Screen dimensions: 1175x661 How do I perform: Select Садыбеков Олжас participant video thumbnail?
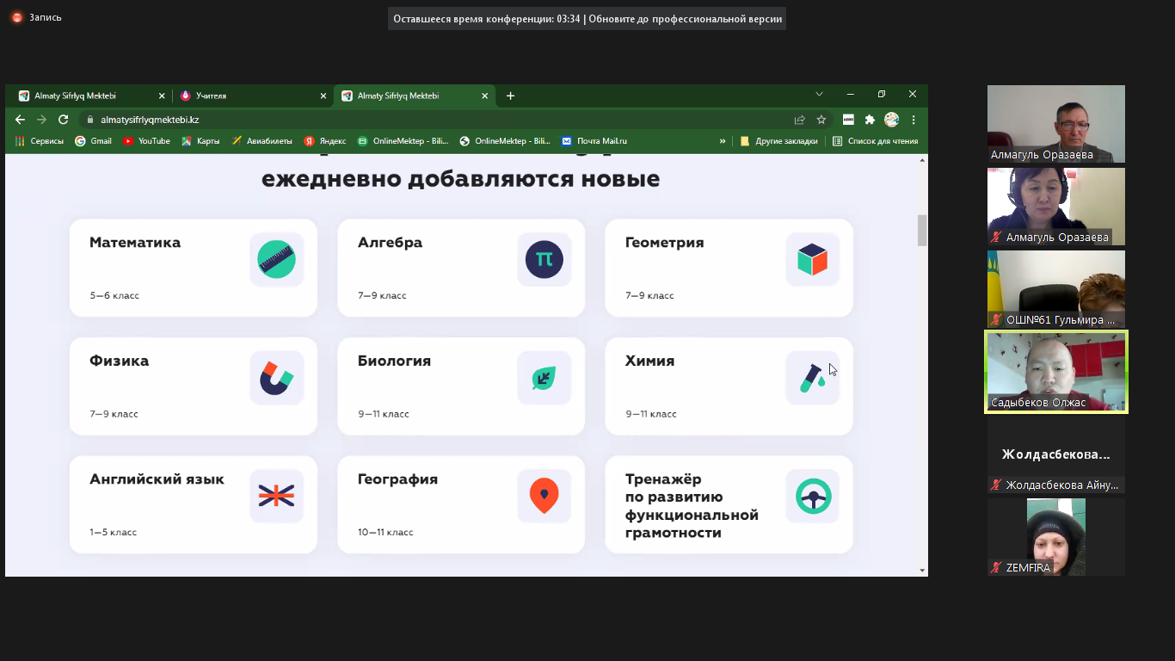coord(1055,372)
